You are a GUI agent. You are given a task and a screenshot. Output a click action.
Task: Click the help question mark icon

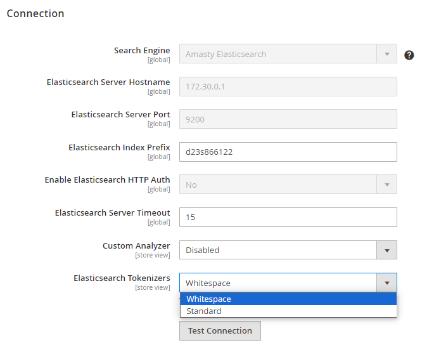pos(409,55)
